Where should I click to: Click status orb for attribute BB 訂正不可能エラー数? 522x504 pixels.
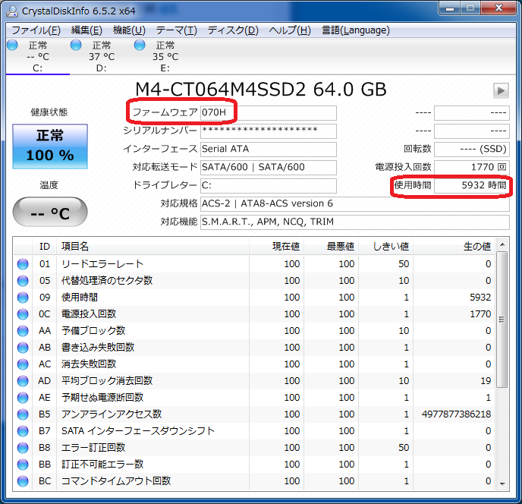(23, 465)
